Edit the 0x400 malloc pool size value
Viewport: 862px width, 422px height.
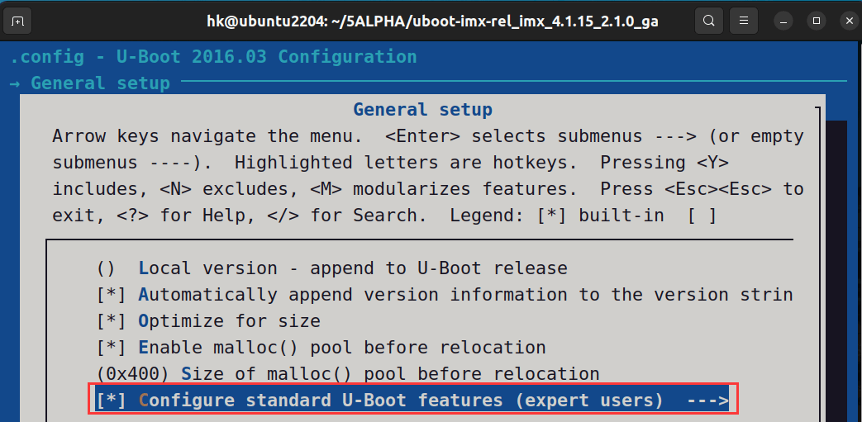pos(132,374)
